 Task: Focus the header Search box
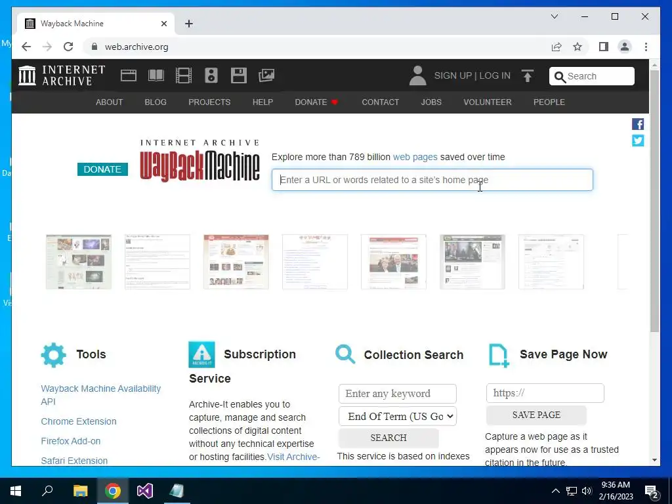591,76
